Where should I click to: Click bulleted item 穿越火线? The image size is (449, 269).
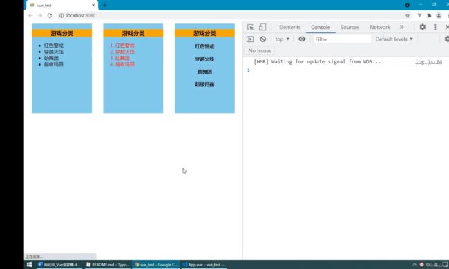pyautogui.click(x=54, y=52)
